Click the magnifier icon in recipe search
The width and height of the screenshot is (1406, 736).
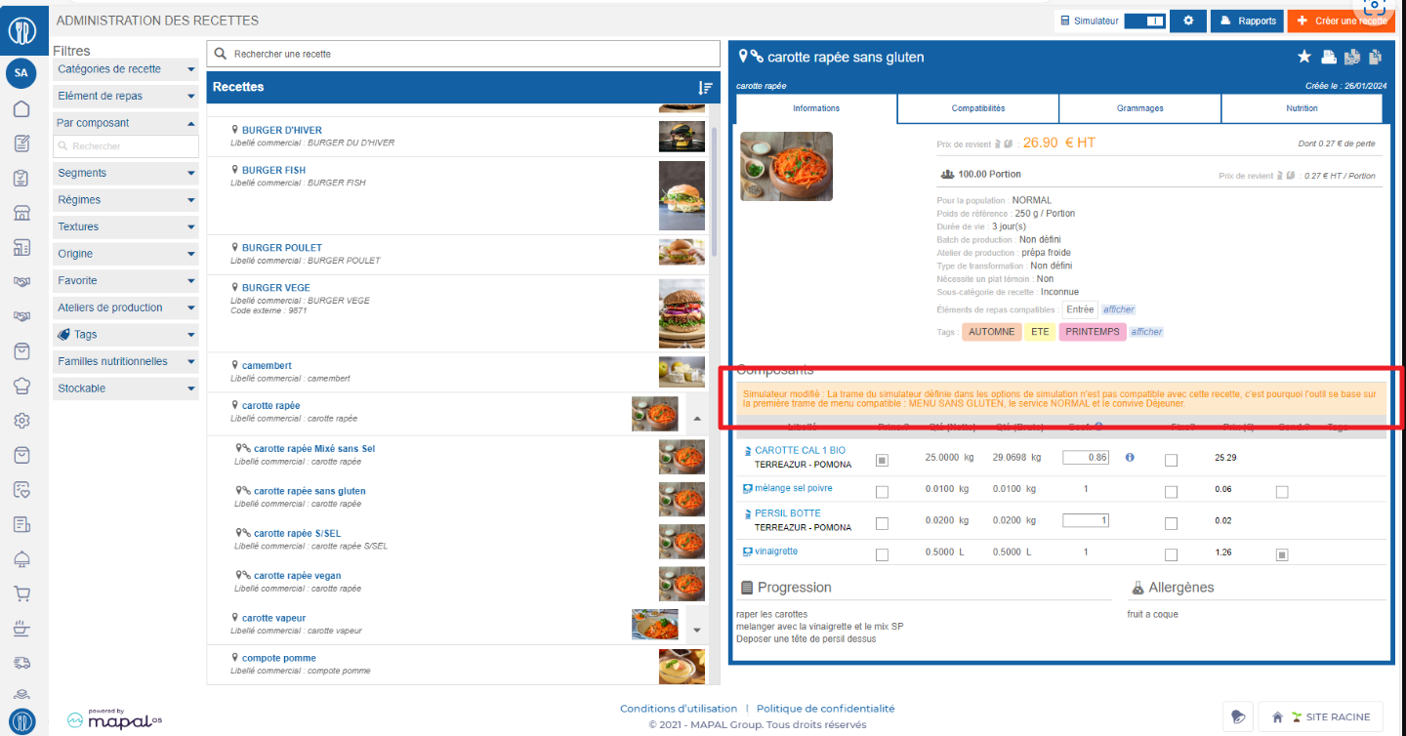click(221, 54)
